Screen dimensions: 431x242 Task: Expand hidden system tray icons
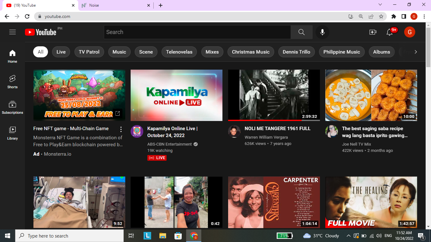coord(348,236)
